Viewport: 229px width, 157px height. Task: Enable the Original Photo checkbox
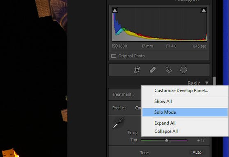(114, 56)
